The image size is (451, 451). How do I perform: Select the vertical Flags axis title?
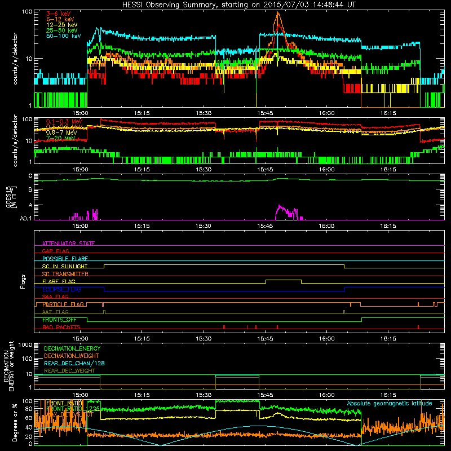pyautogui.click(x=23, y=281)
